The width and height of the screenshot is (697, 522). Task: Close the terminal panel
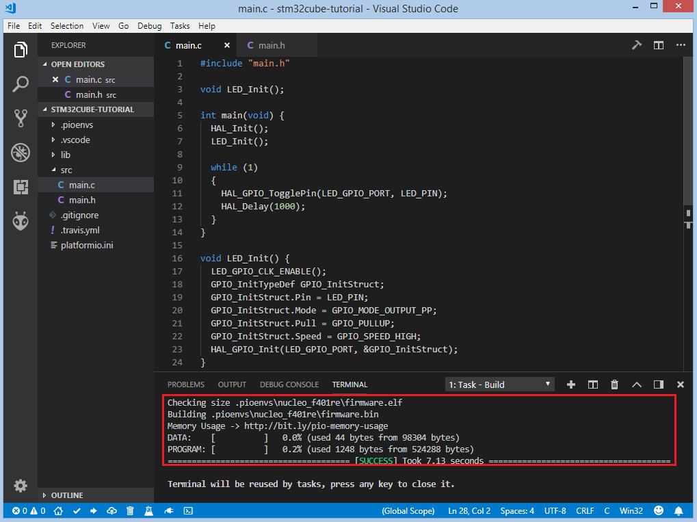coord(680,384)
